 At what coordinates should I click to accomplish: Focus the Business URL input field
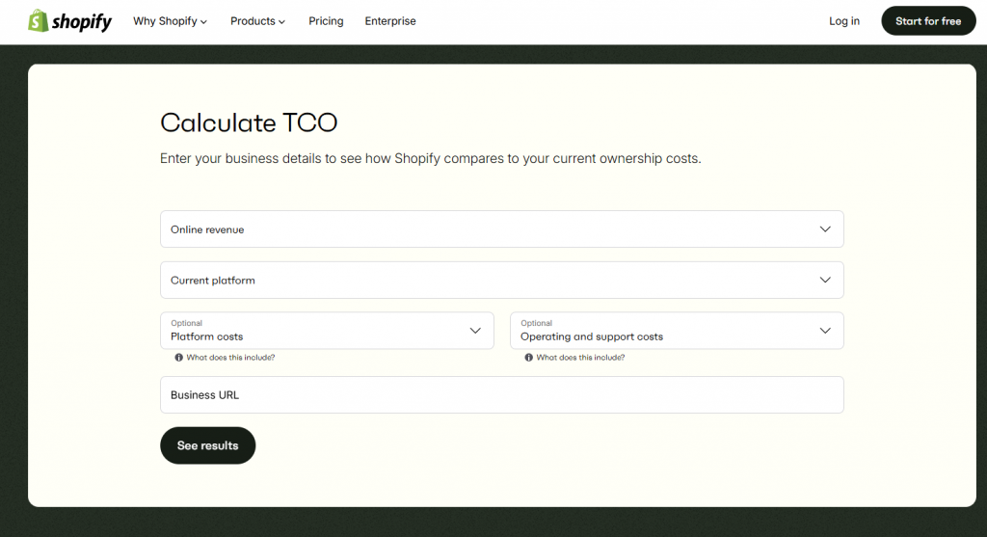(x=501, y=394)
